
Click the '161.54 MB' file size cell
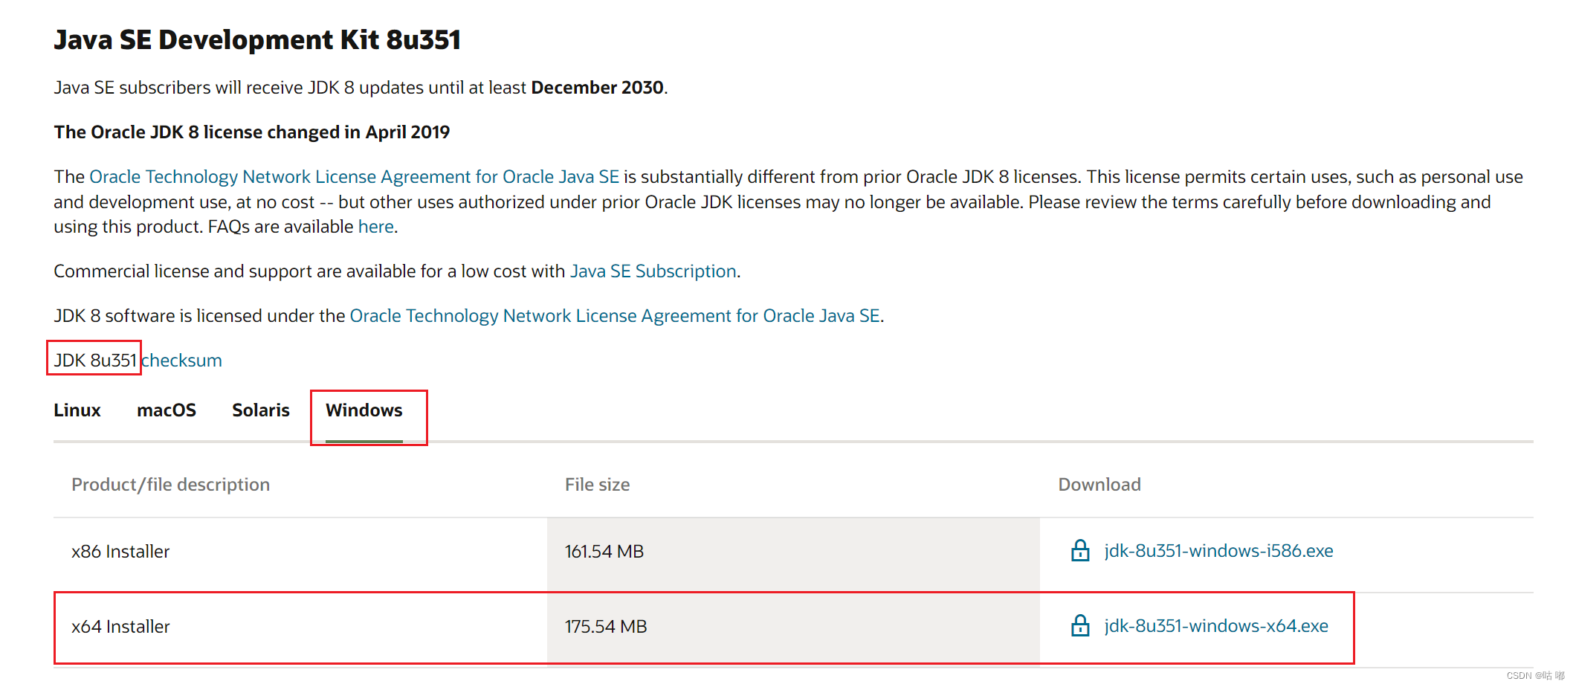click(x=793, y=552)
